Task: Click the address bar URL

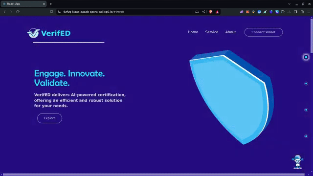Action: pyautogui.click(x=93, y=12)
